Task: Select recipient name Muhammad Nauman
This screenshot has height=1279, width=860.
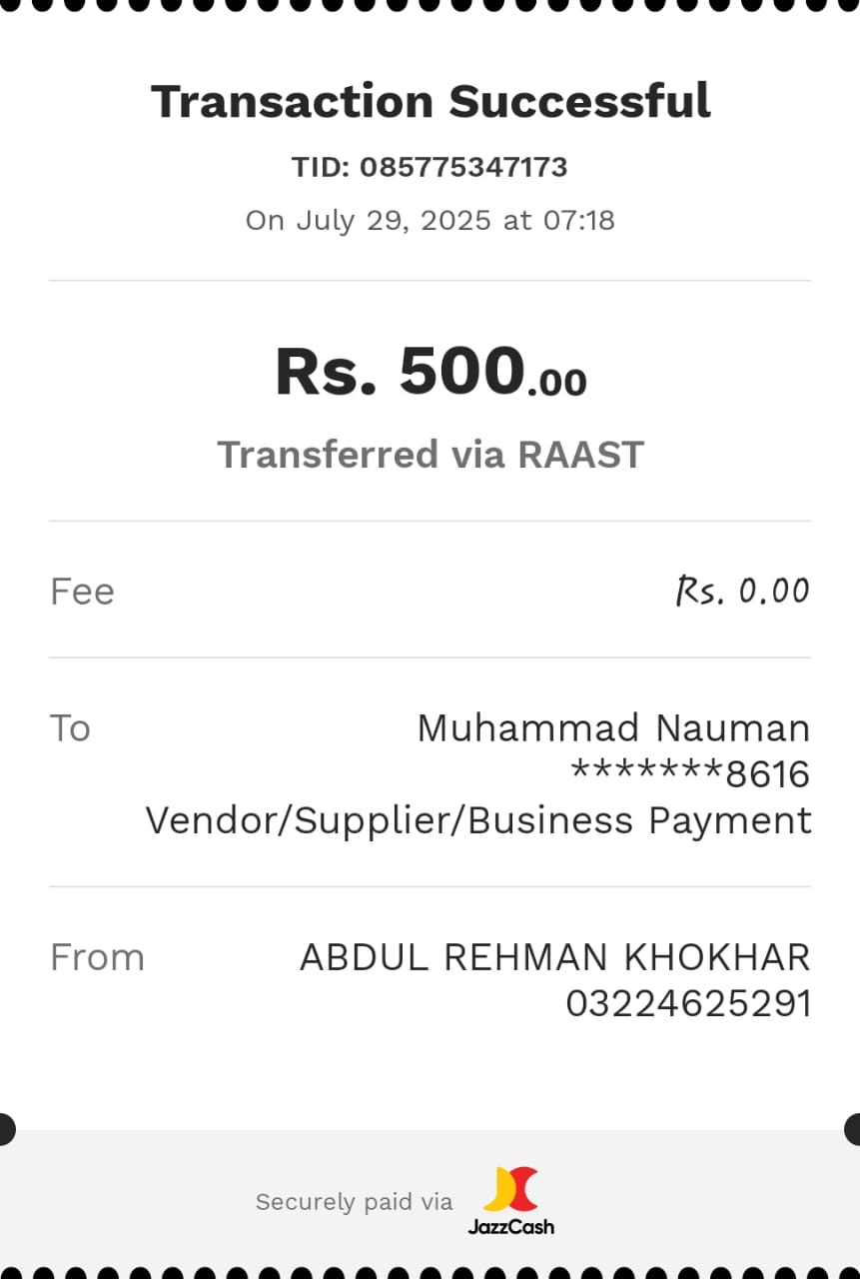Action: pyautogui.click(x=613, y=728)
